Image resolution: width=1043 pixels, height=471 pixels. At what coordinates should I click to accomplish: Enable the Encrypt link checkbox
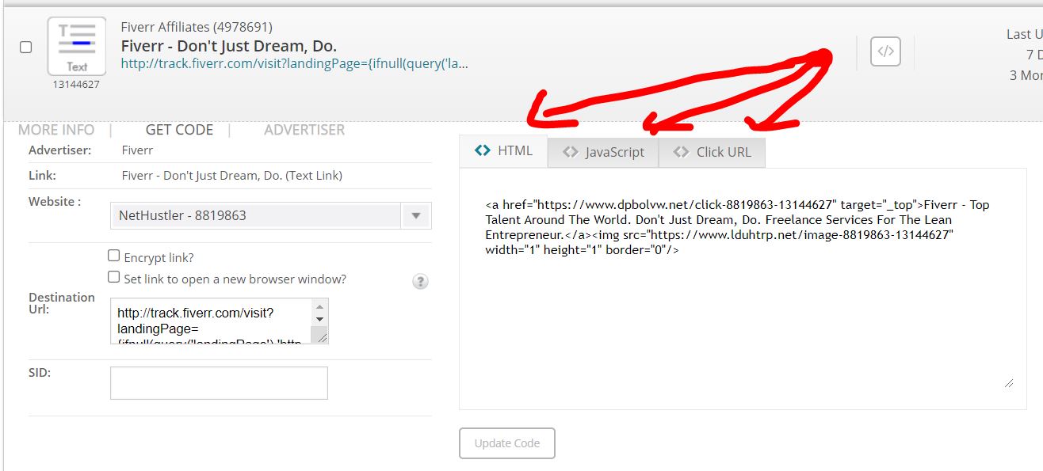114,256
